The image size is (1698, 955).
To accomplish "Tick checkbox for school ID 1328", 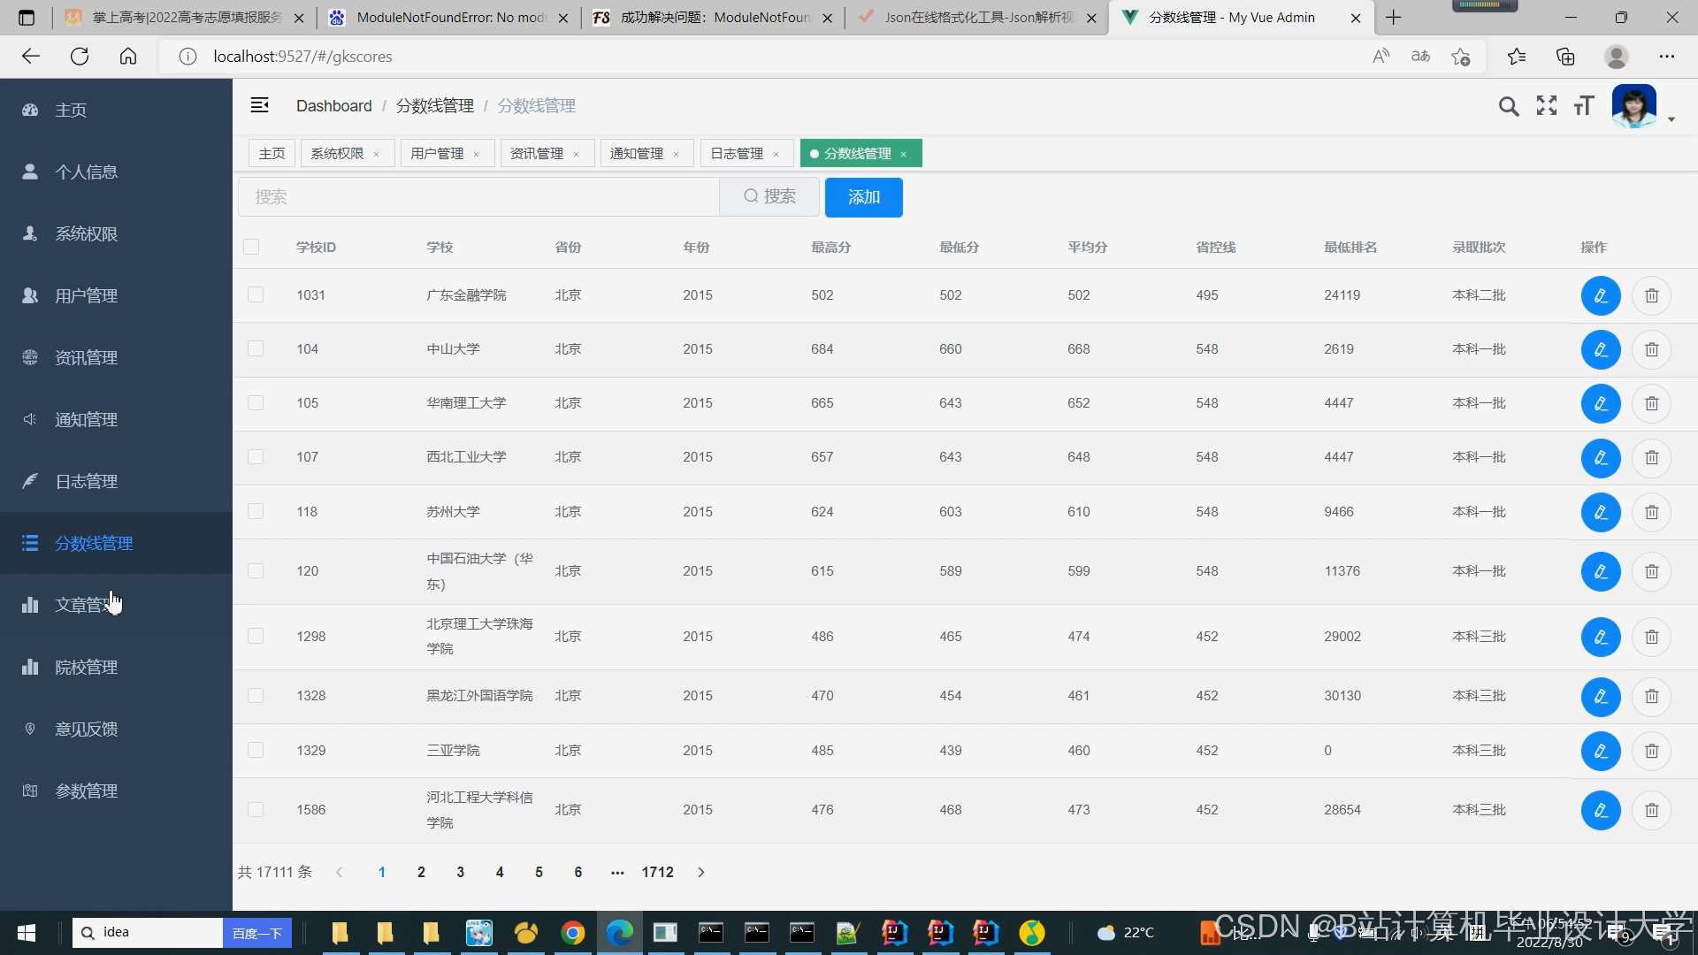I will point(256,696).
